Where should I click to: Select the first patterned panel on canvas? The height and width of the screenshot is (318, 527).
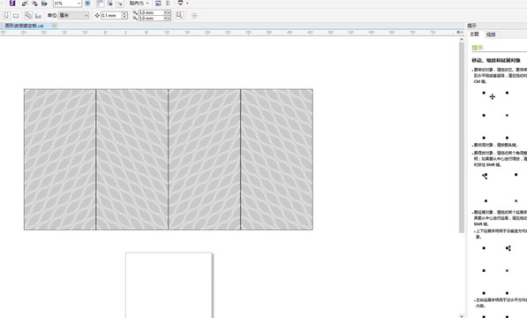(60, 159)
